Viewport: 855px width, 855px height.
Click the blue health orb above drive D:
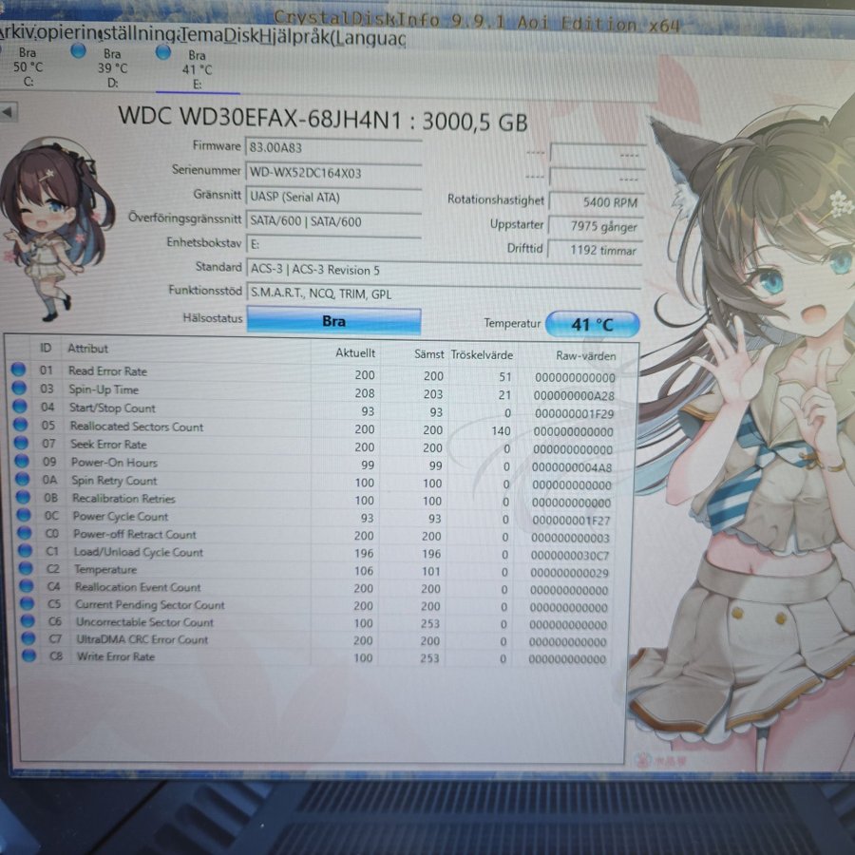(79, 50)
